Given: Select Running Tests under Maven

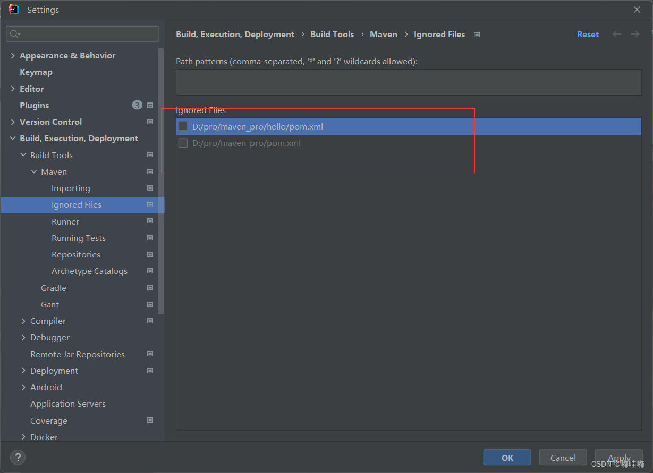Looking at the screenshot, I should [79, 238].
